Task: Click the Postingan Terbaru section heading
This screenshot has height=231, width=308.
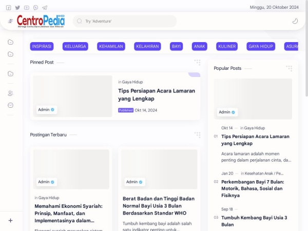Action: [48, 134]
